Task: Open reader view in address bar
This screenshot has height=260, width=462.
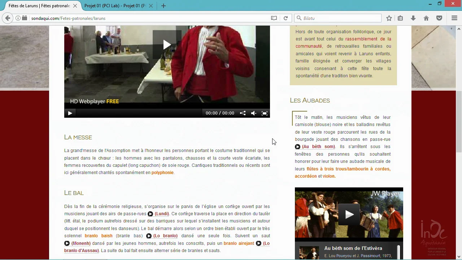Action: click(274, 18)
